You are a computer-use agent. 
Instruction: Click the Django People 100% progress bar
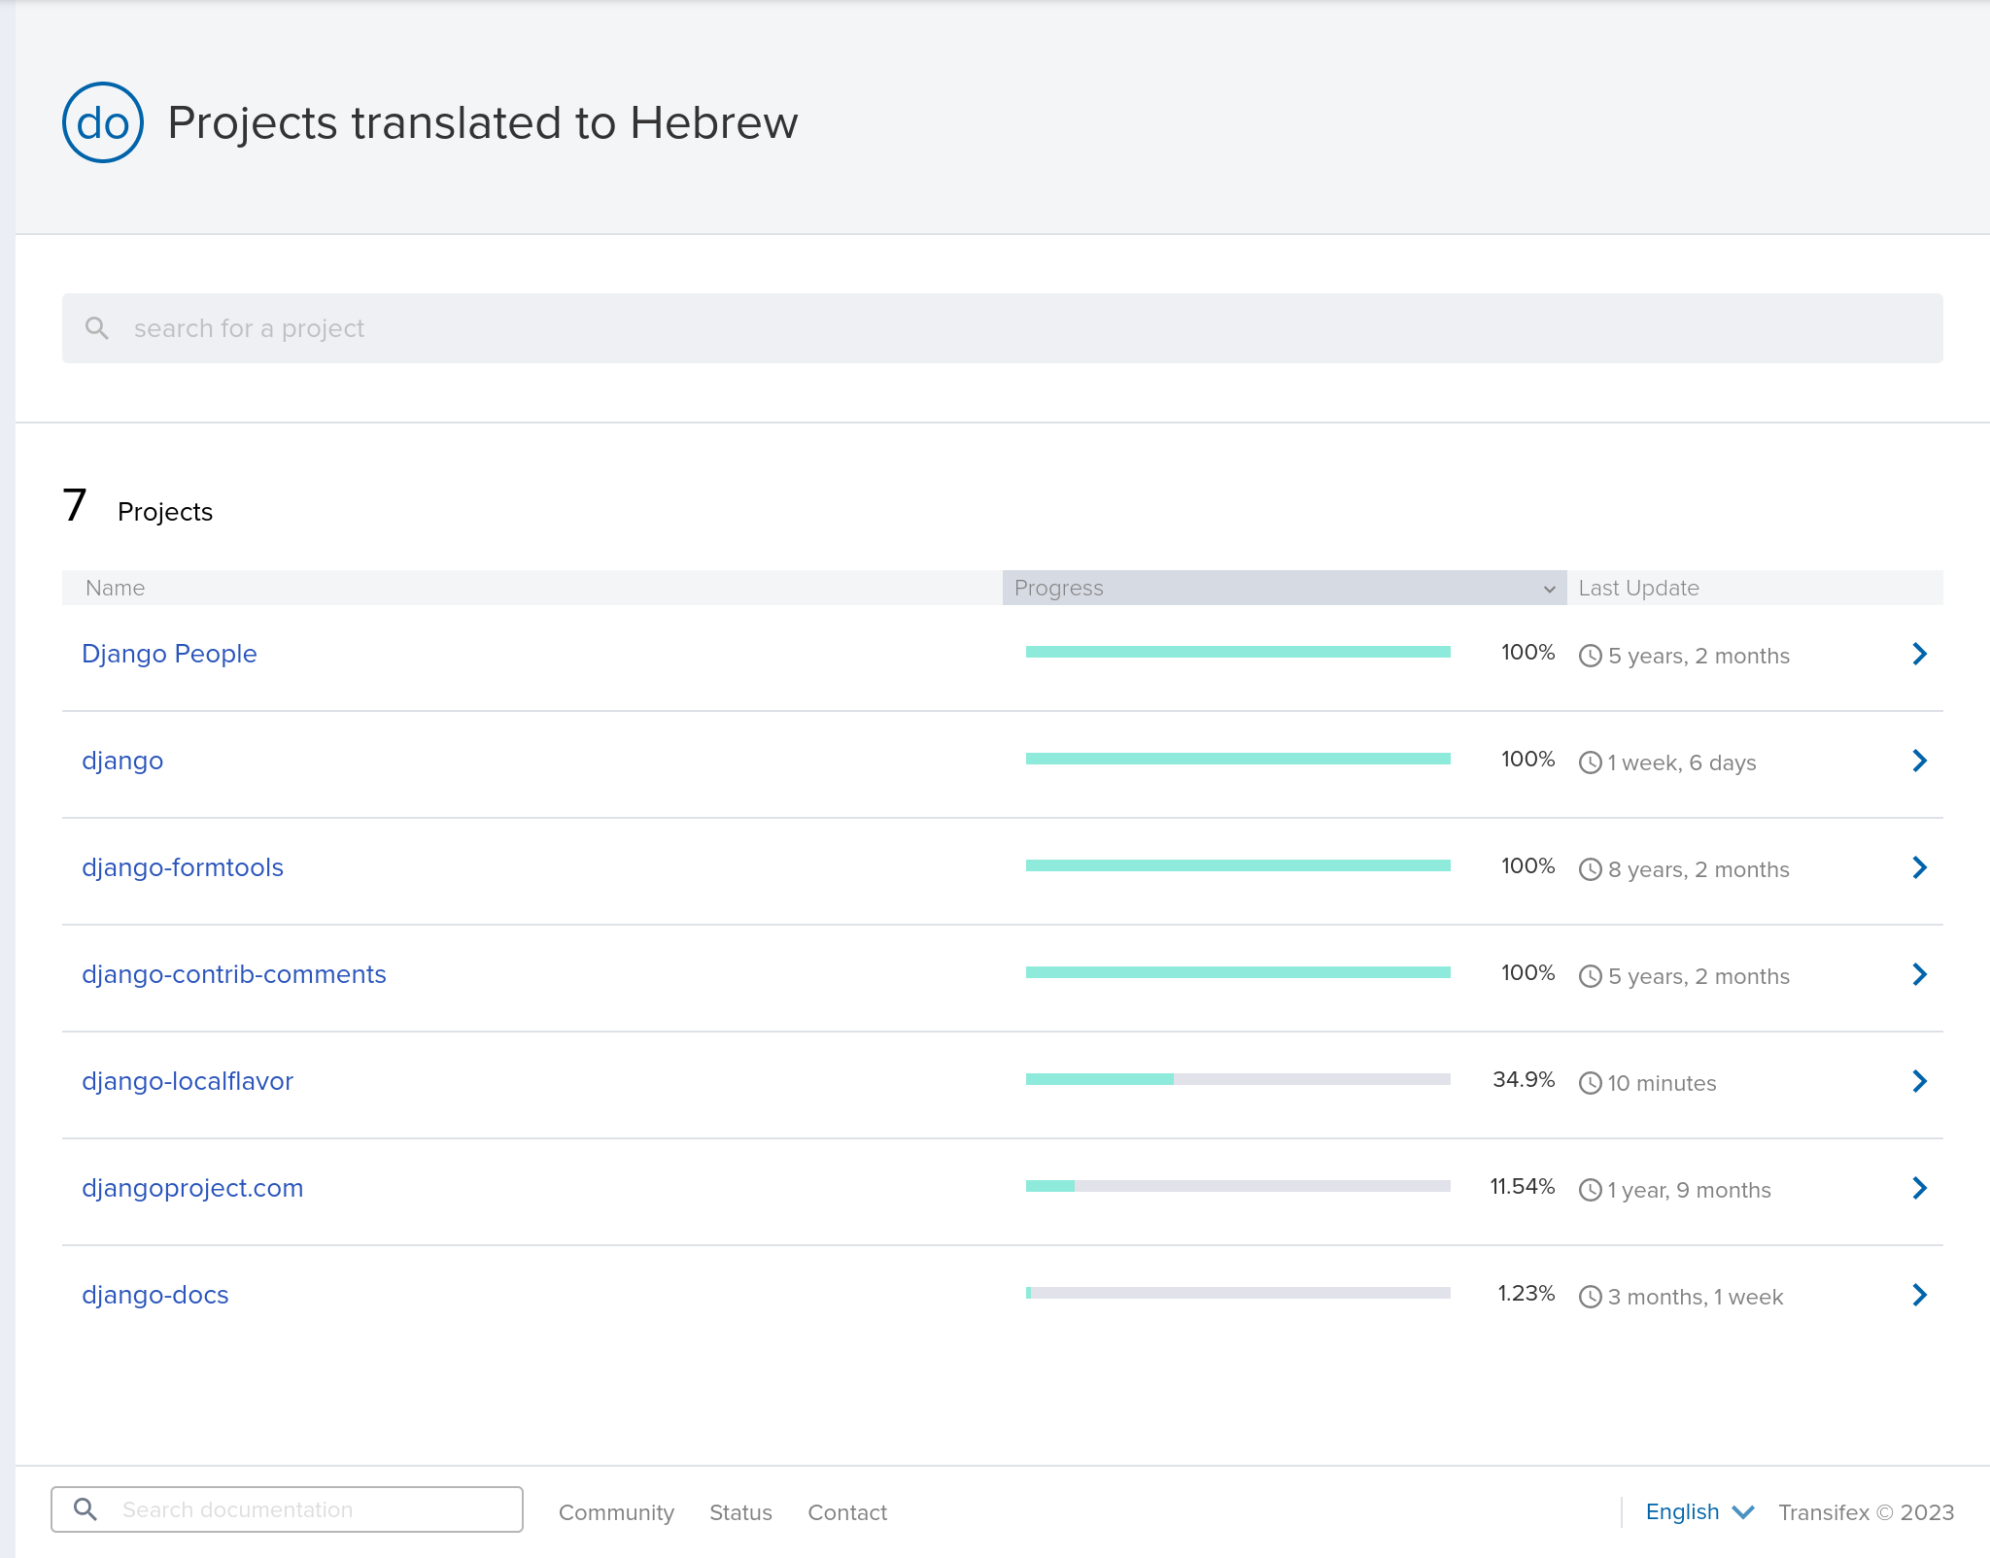click(1238, 652)
